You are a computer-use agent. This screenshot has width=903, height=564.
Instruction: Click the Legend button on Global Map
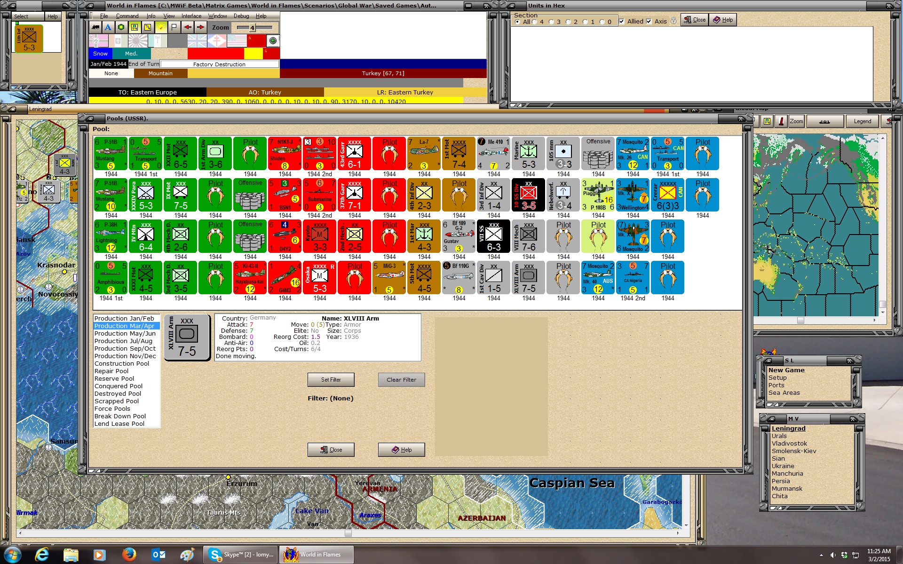(x=863, y=121)
